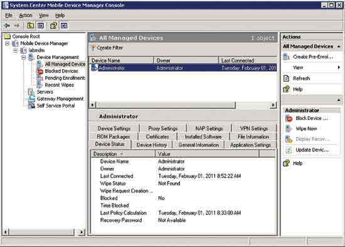The image size is (345, 247).
Task: Click the Servers node icon
Action: click(31, 92)
